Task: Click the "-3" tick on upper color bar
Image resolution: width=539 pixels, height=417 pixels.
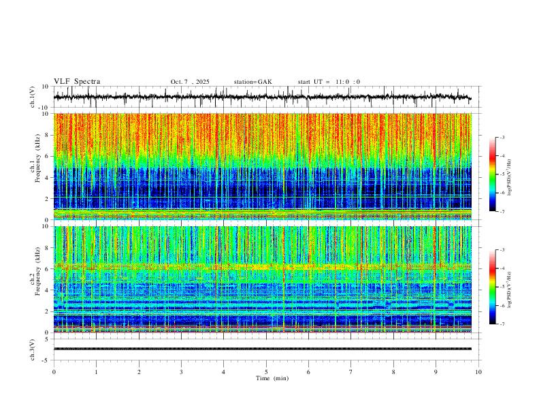Action: (x=502, y=138)
